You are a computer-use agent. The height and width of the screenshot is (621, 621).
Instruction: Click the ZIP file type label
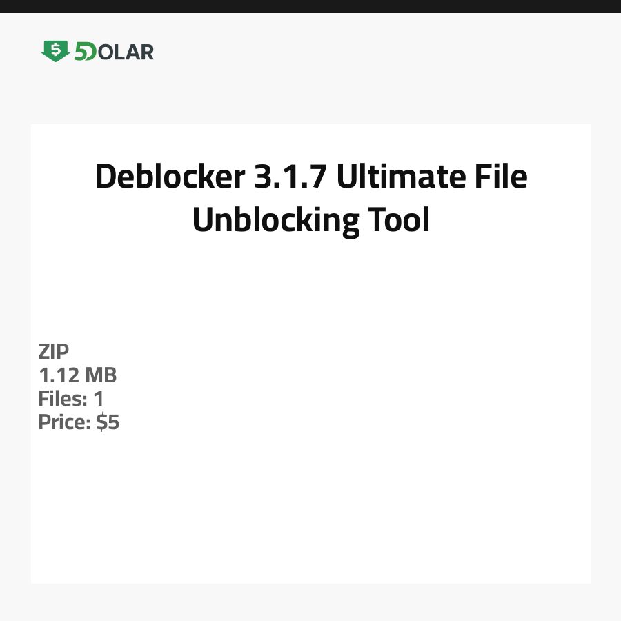coord(54,352)
